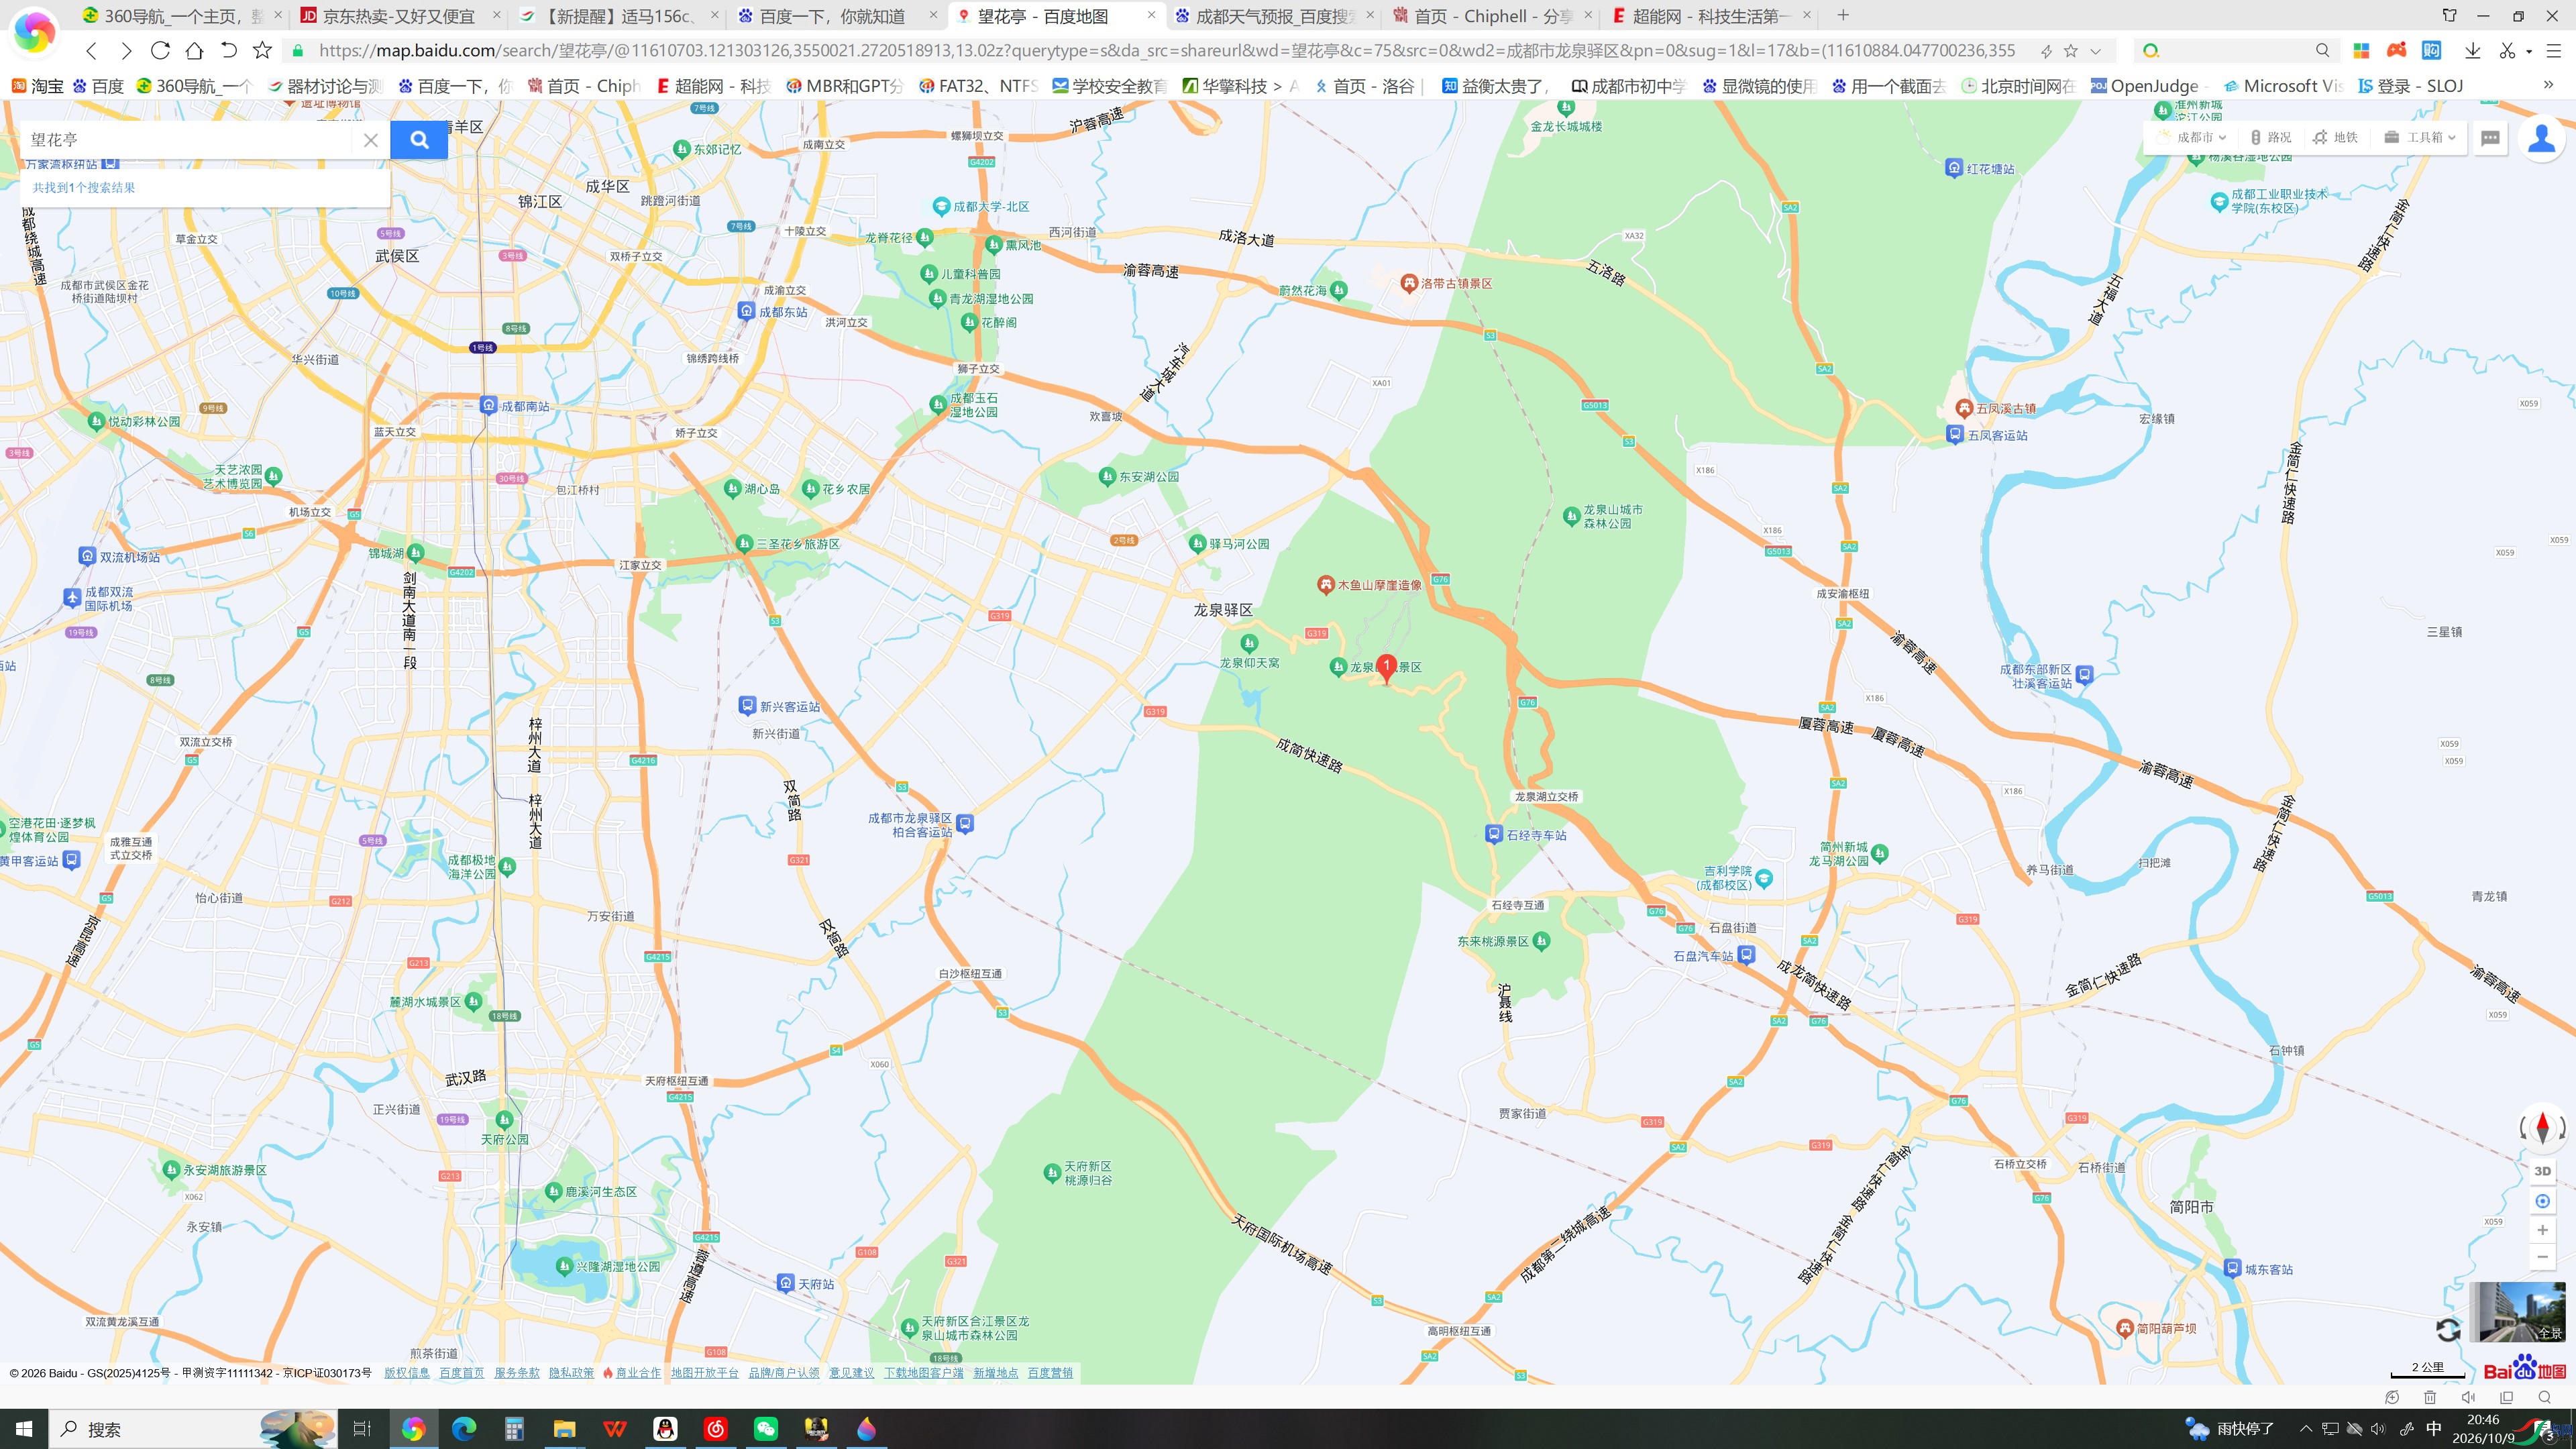
Task: Toggle the 路况 traffic layer
Action: pyautogui.click(x=2270, y=137)
